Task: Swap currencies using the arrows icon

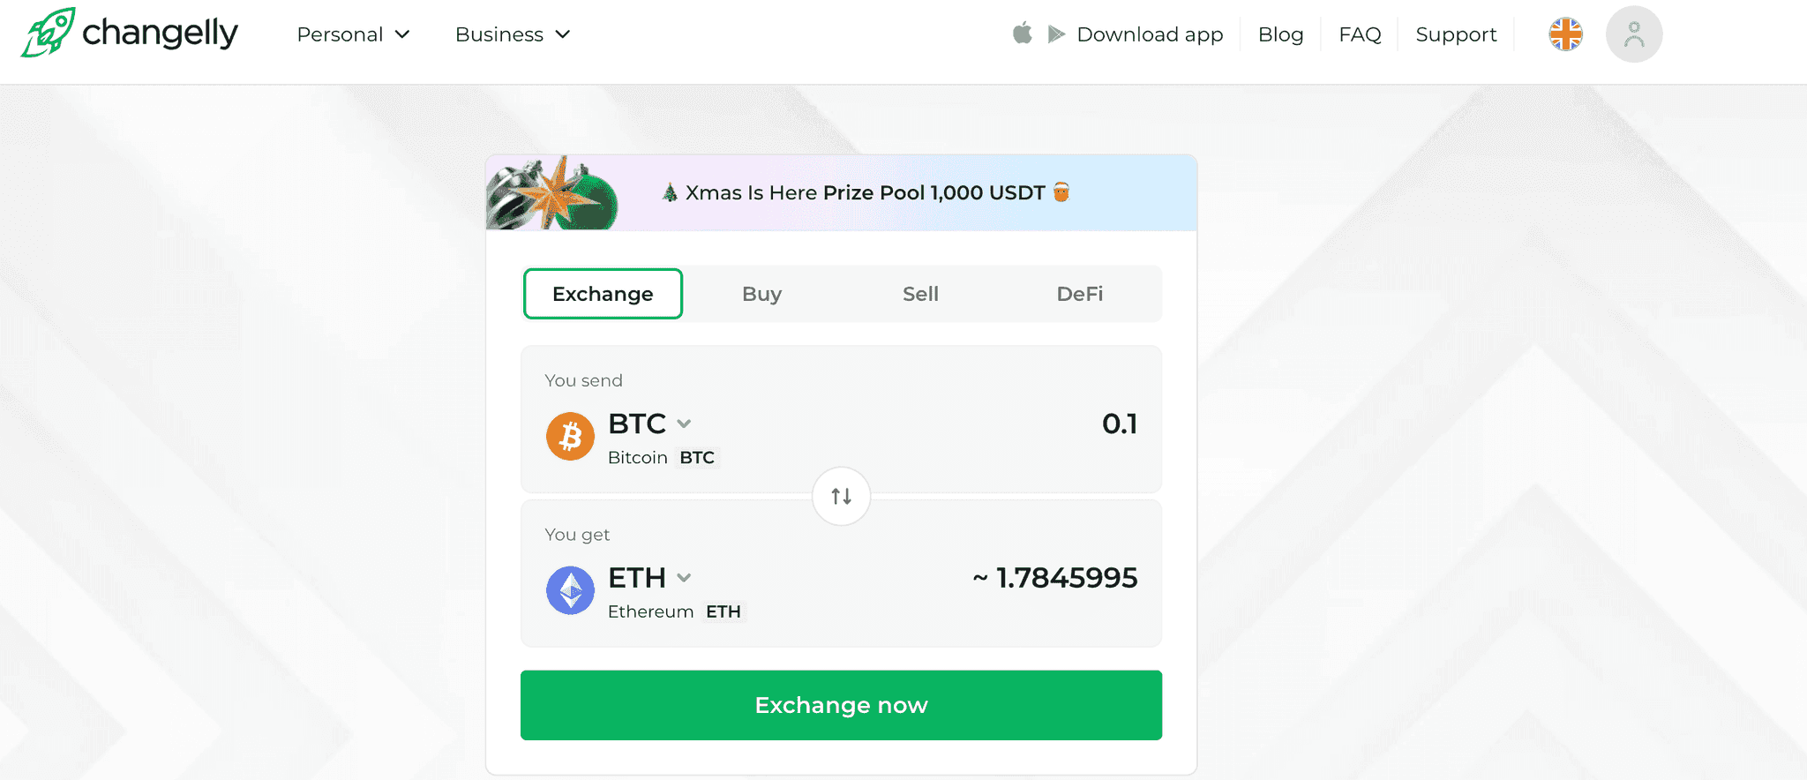Action: (840, 496)
